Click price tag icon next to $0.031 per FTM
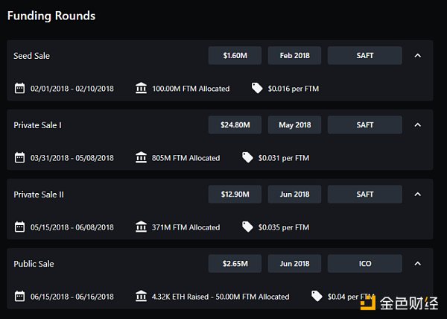 247,158
